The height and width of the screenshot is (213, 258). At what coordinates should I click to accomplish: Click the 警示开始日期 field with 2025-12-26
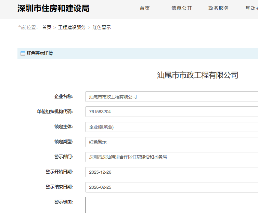coord(171,172)
